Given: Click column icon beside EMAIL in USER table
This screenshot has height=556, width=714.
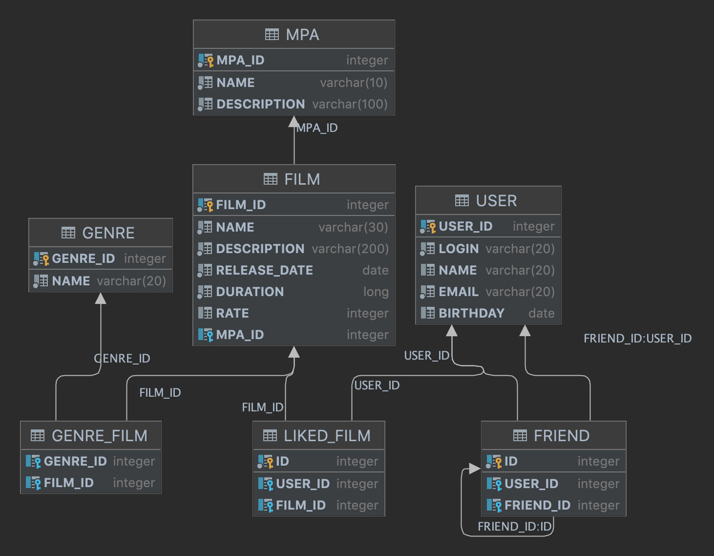Looking at the screenshot, I should coord(428,292).
